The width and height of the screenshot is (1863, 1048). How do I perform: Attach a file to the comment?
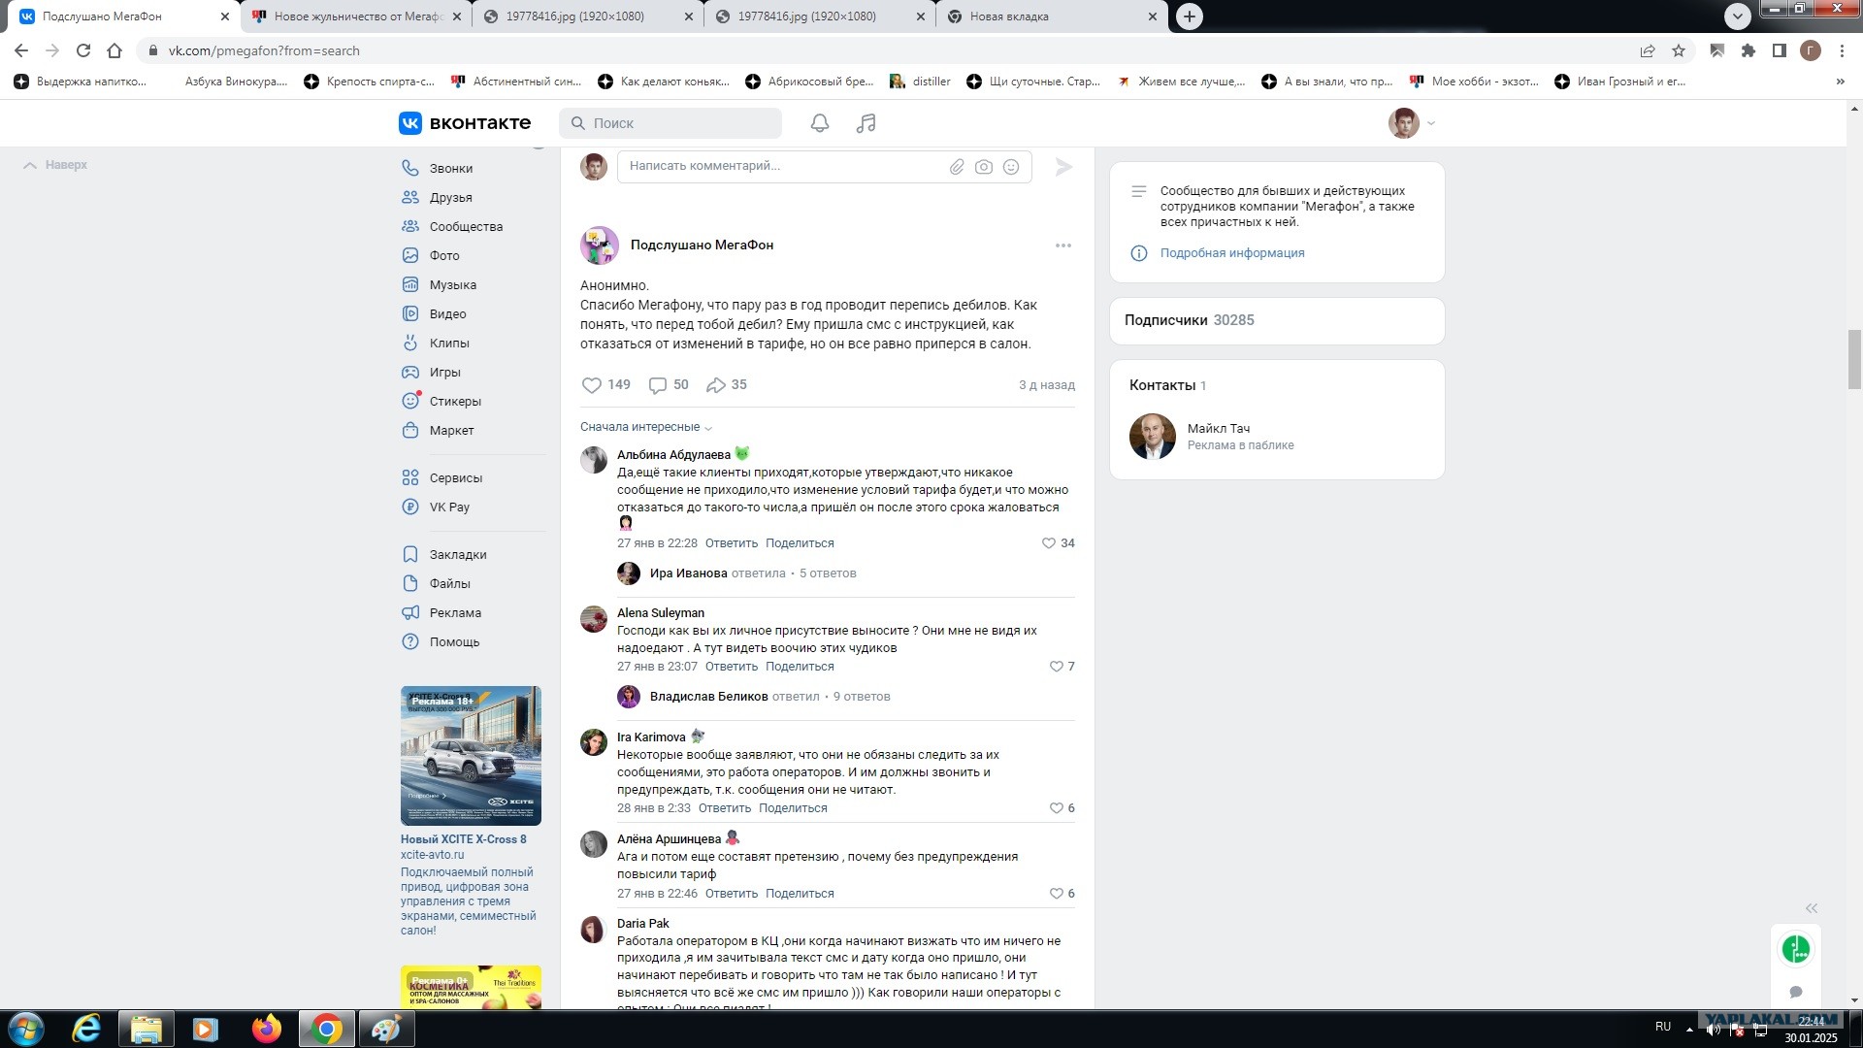pyautogui.click(x=957, y=167)
